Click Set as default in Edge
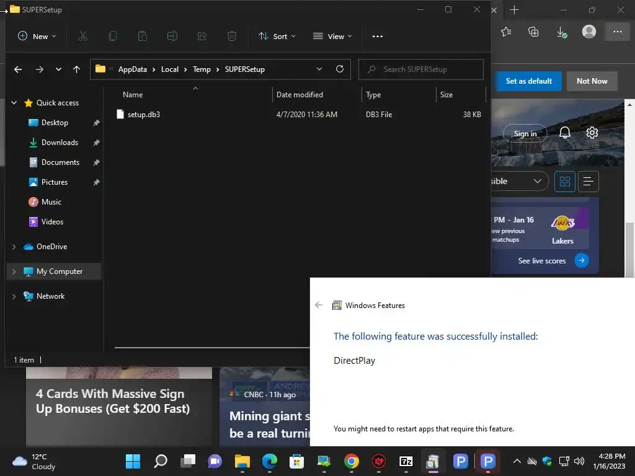Viewport: 635px width, 476px height. click(x=528, y=81)
